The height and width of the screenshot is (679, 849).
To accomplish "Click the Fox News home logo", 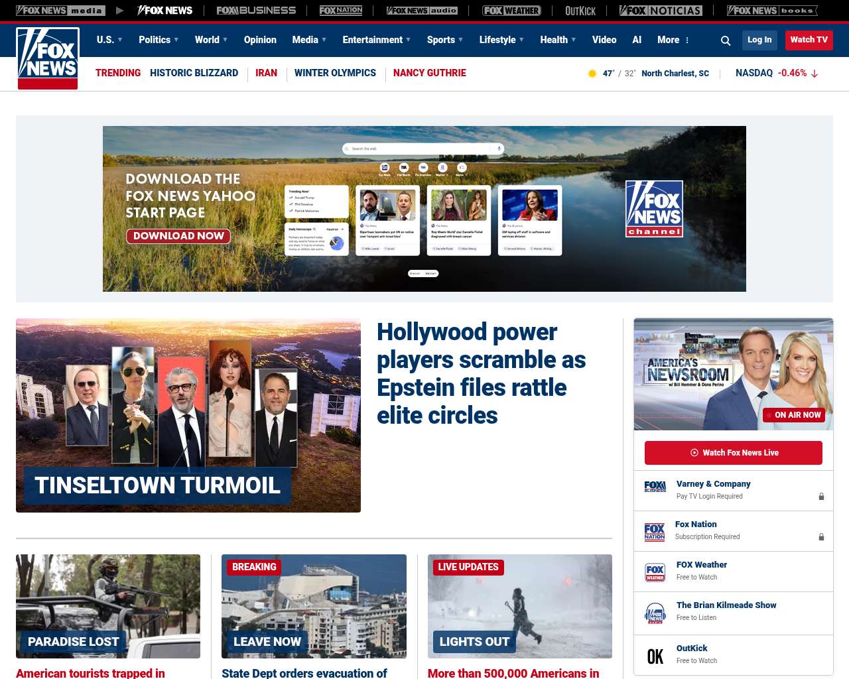I will tap(48, 58).
